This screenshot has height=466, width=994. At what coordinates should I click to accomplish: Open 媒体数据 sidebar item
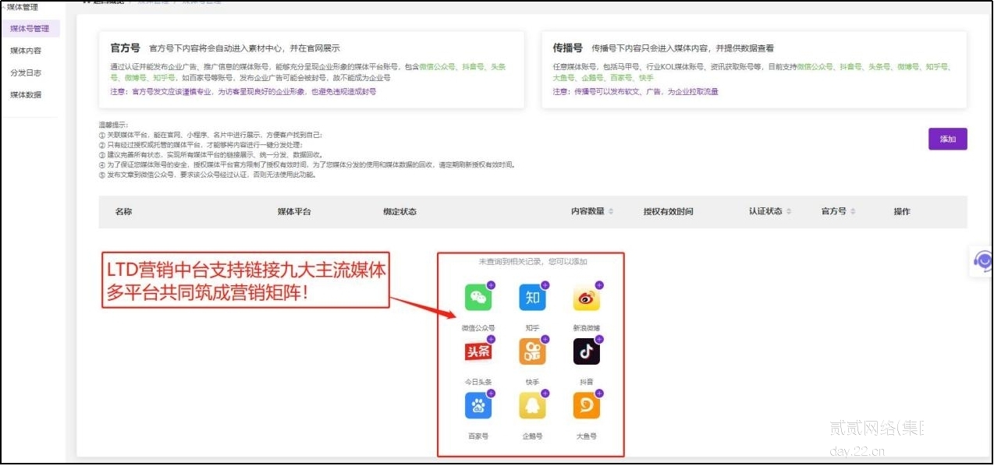[x=26, y=95]
